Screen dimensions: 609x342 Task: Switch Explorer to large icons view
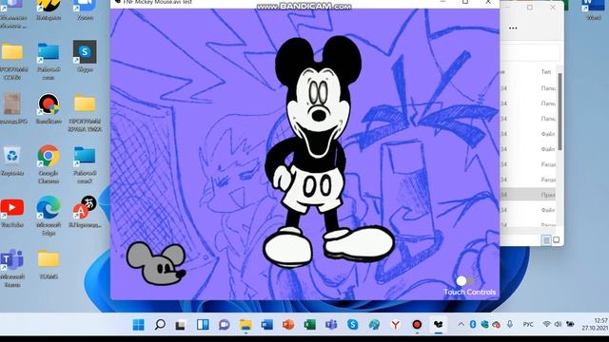pyautogui.click(x=556, y=240)
